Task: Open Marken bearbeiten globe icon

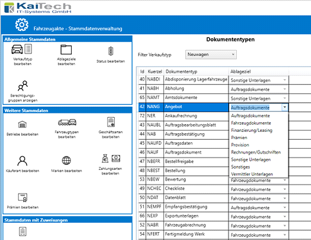Action: [x=66, y=160]
